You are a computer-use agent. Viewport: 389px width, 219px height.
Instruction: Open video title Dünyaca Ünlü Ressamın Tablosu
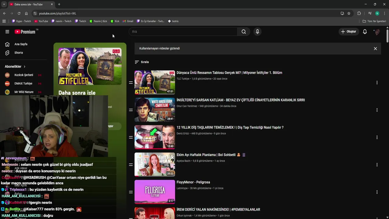[229, 73]
